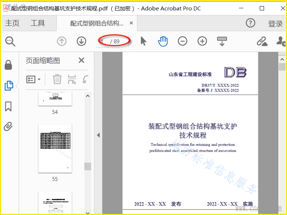
Task: Activate the hand pan tool
Action: coord(163,41)
